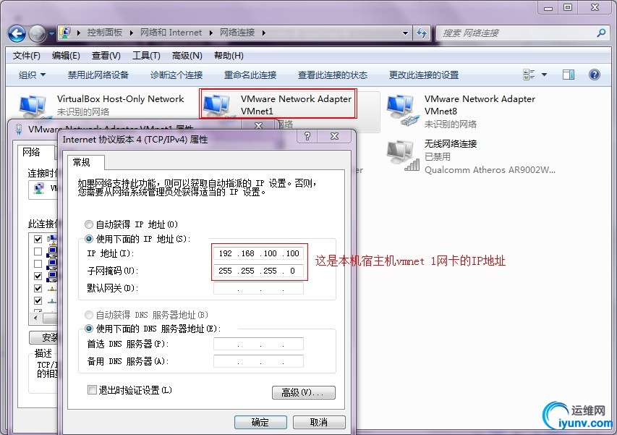Select VMware Network Adapter VMnet1 icon

[x=217, y=106]
